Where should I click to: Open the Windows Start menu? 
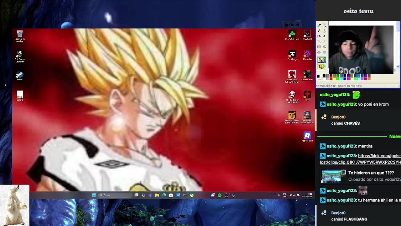[x=94, y=195]
